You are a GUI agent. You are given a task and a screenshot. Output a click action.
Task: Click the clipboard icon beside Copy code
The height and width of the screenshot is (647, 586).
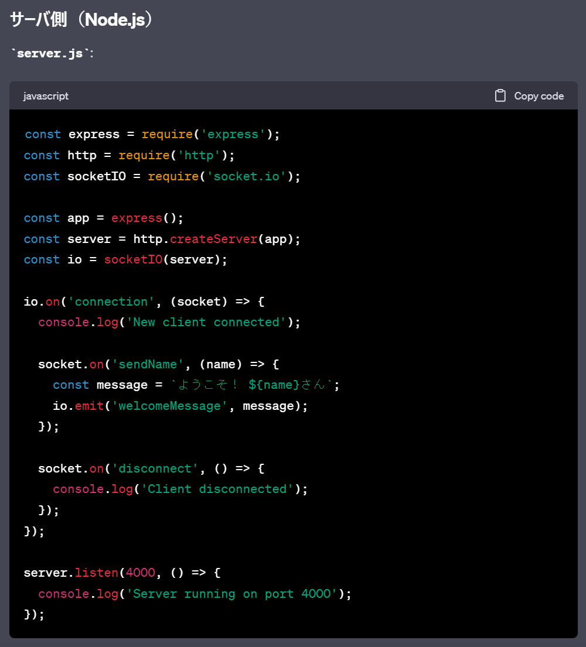coord(501,95)
